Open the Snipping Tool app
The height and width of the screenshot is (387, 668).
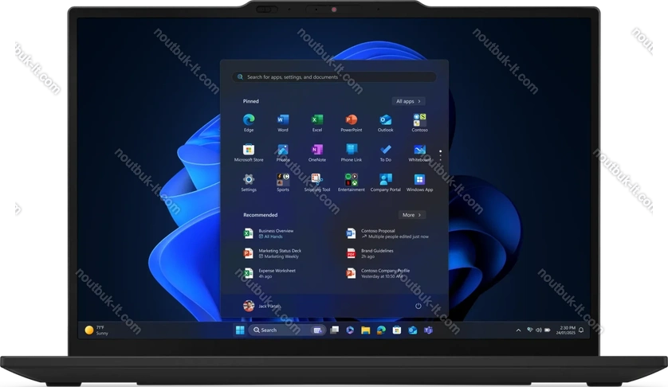pos(317,180)
